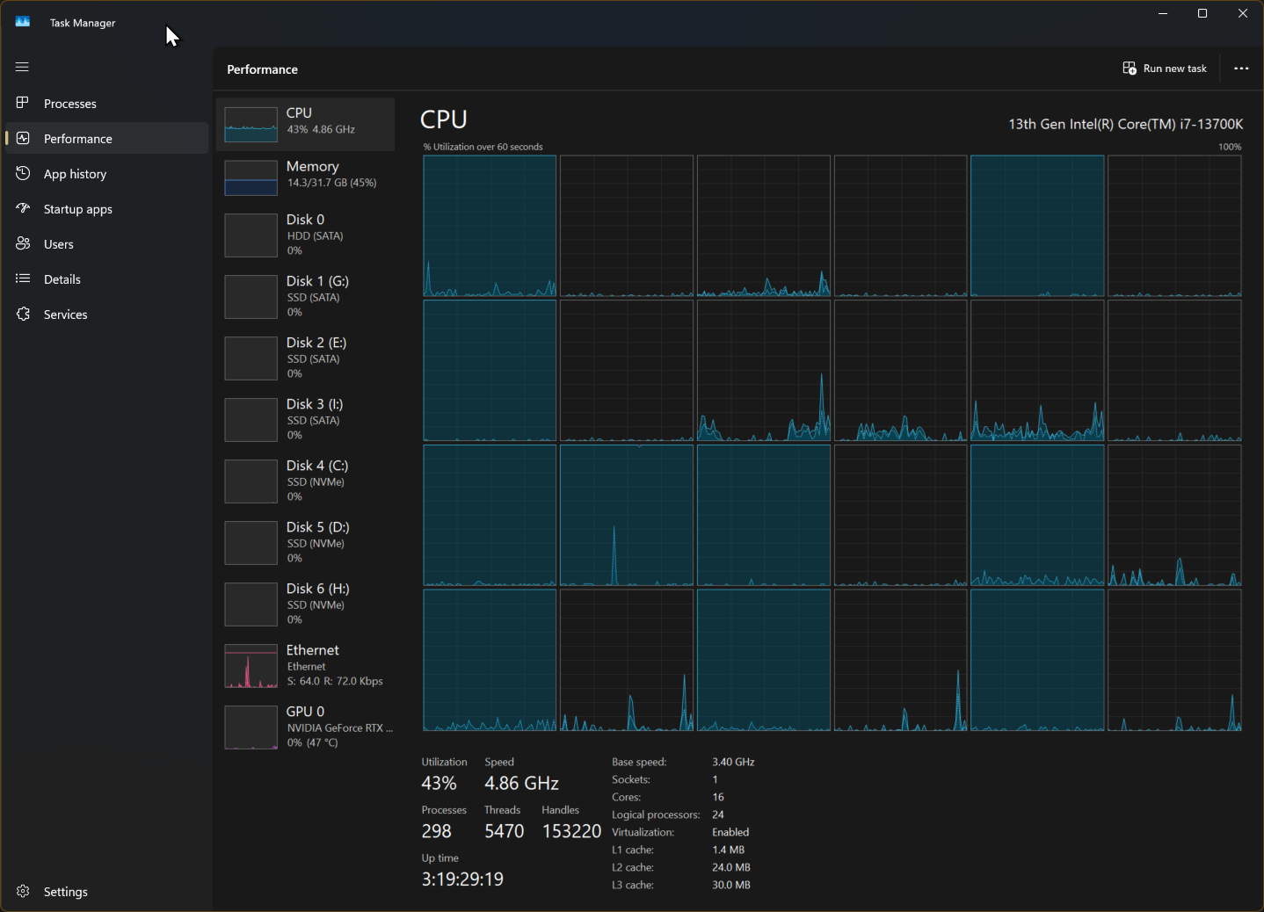The width and height of the screenshot is (1264, 912).
Task: Maximize the Task Manager window
Action: point(1202,13)
